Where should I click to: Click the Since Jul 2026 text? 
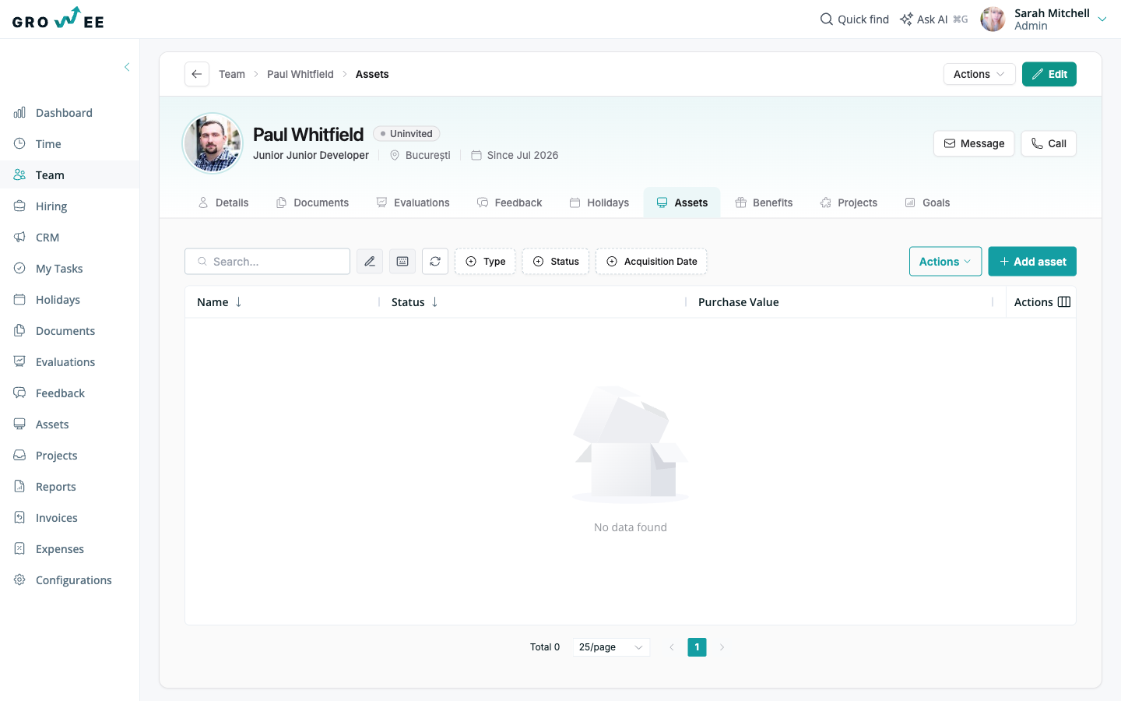(522, 155)
